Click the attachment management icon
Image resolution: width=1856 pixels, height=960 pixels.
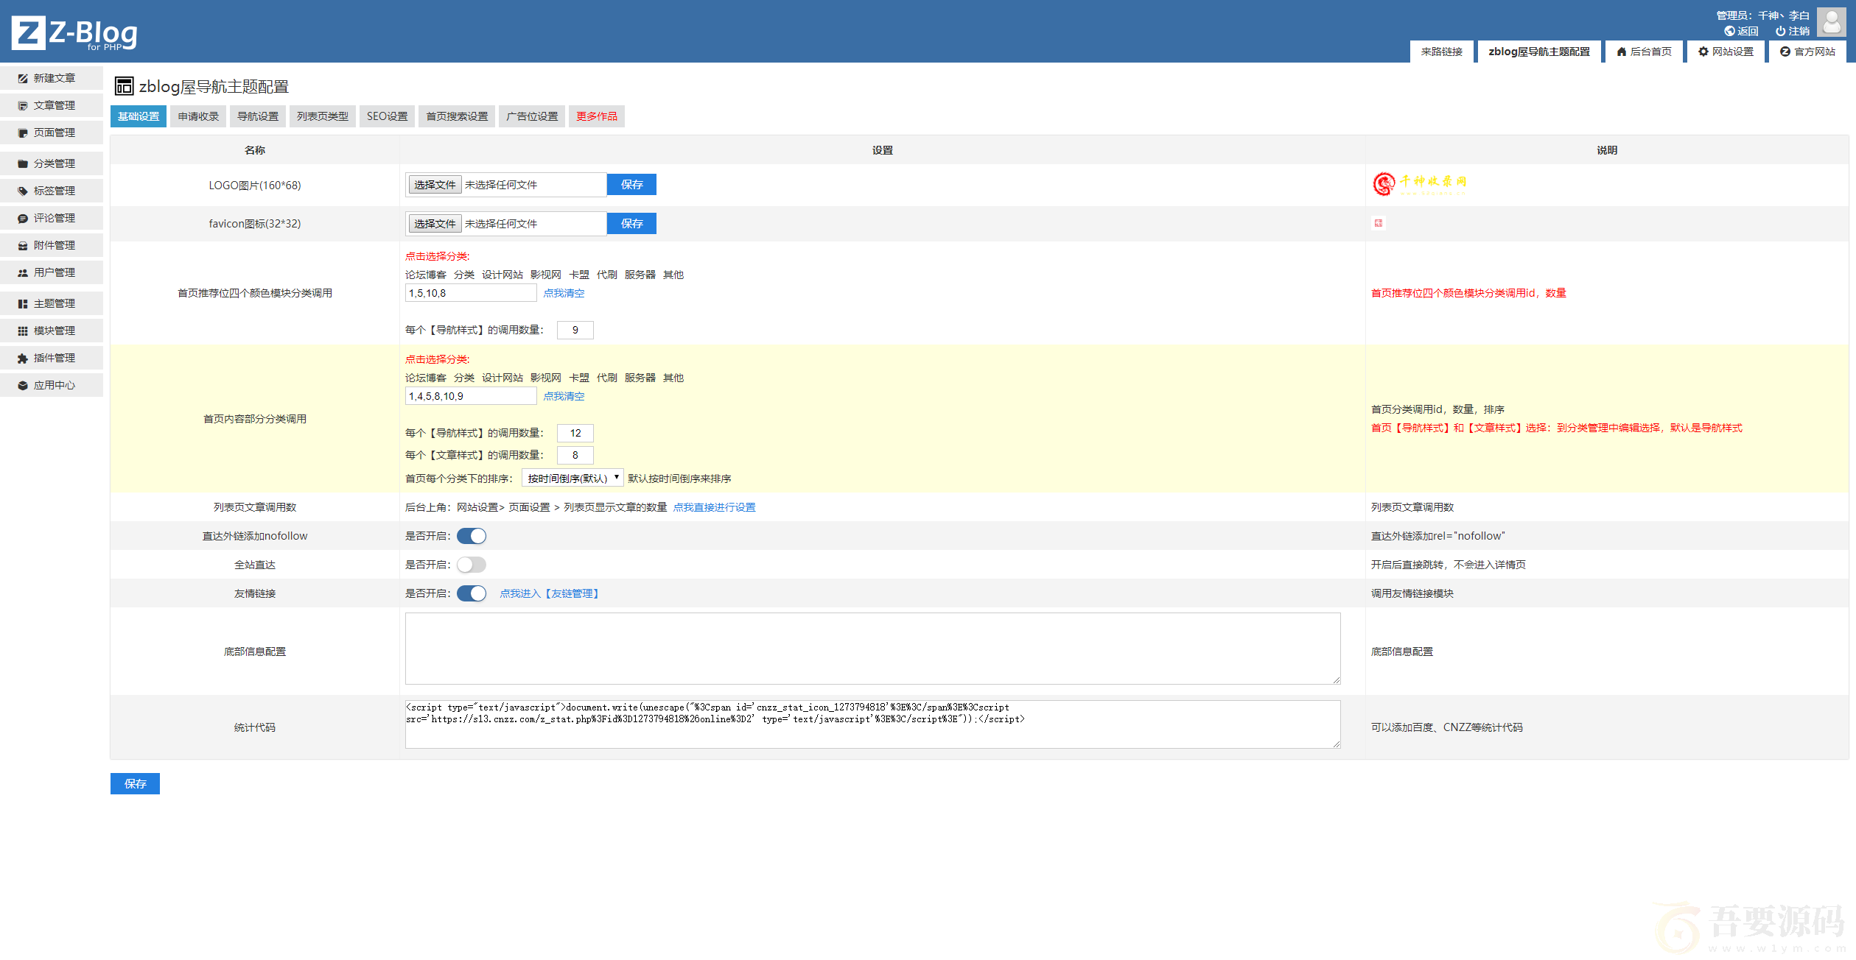coord(23,245)
